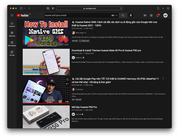Reload the page in Safari
Image resolution: width=179 pixels, height=138 pixels.
pos(121,8)
